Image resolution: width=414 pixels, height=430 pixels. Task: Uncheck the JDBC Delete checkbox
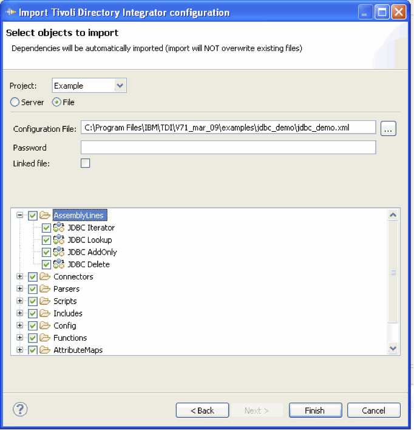[x=46, y=264]
